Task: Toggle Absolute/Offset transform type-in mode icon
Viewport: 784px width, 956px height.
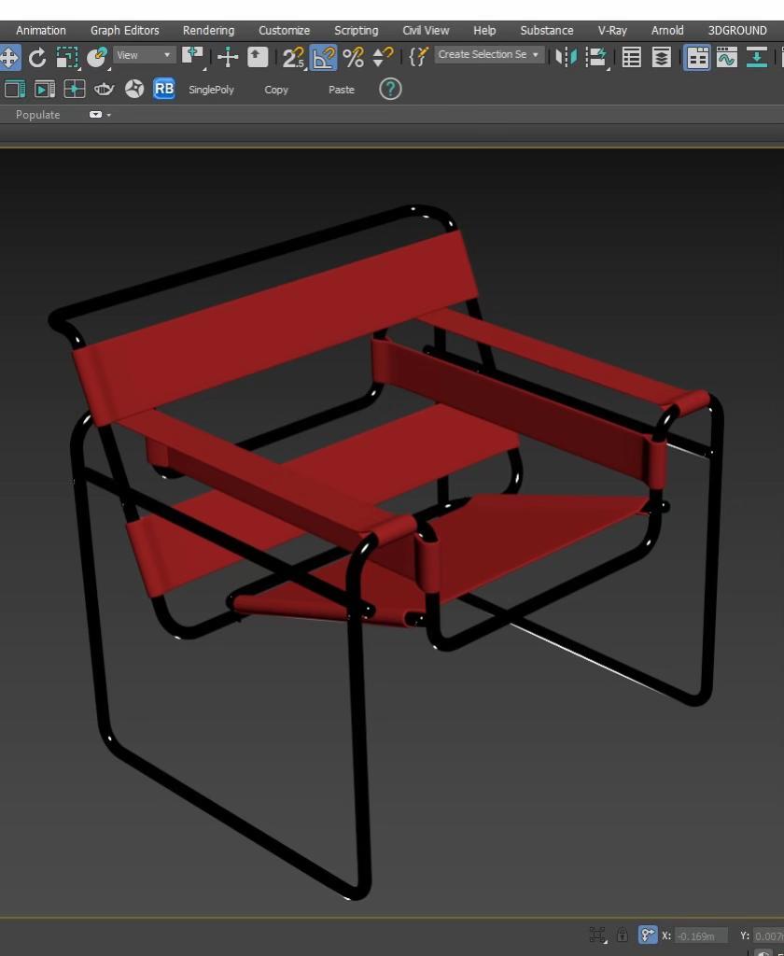Action: pos(648,935)
